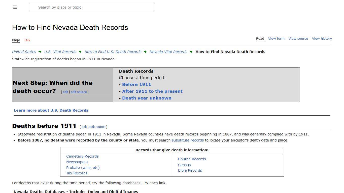Edit the Deaths before 1911 section
The image size is (344, 193).
tap(84, 127)
